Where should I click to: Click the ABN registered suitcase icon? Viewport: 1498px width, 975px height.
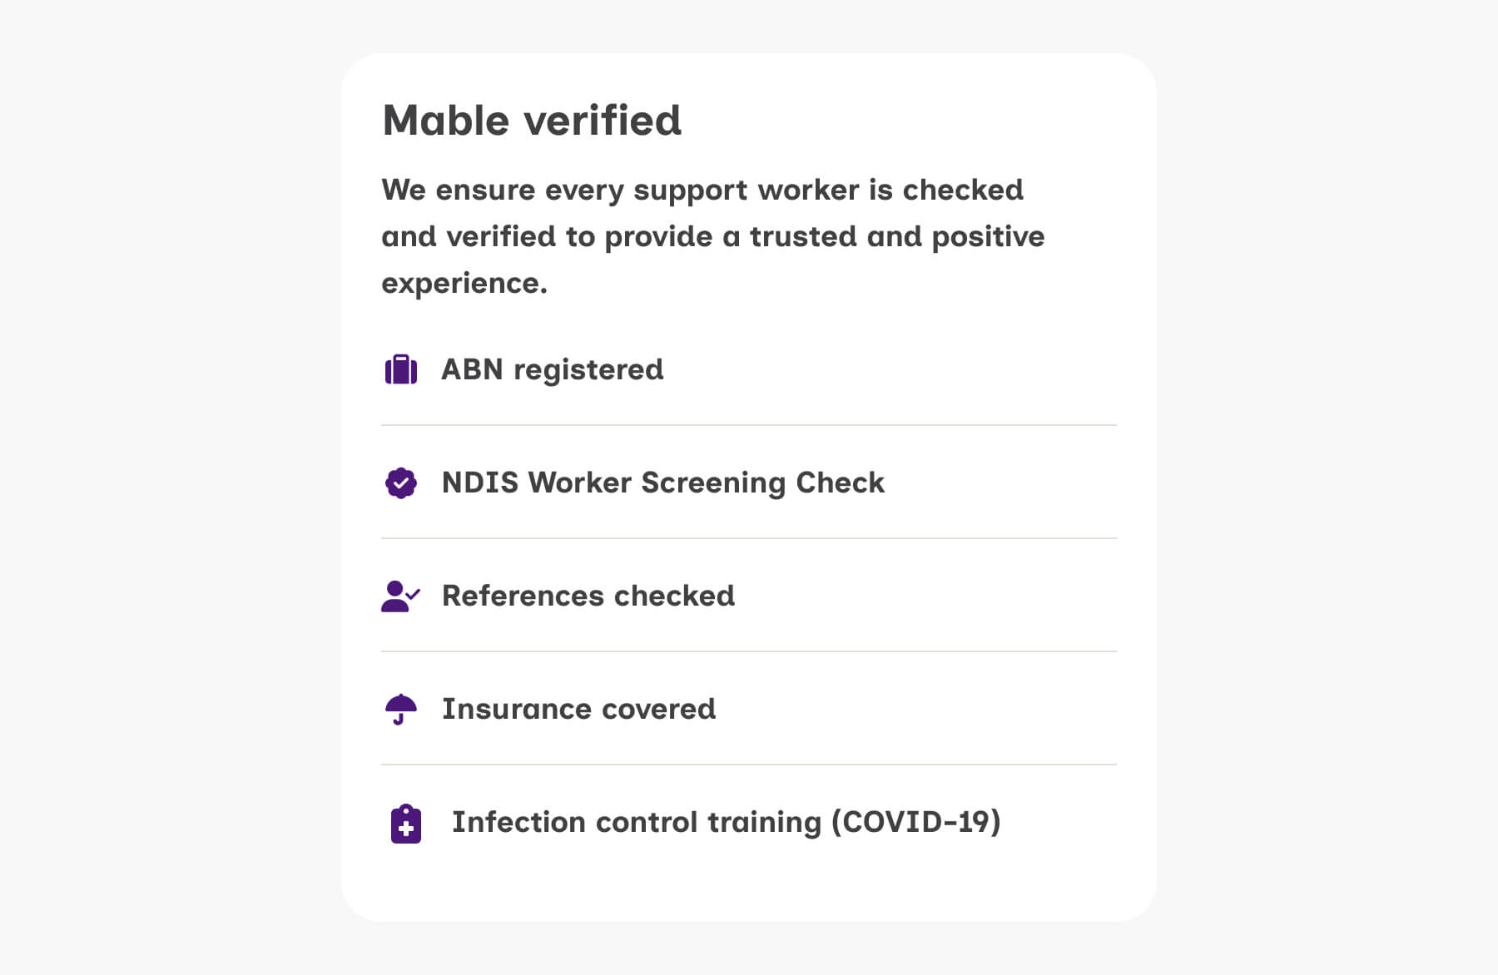[x=400, y=369]
